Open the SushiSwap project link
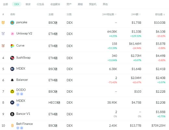Viewport: 169px width, 130px height. point(23,58)
